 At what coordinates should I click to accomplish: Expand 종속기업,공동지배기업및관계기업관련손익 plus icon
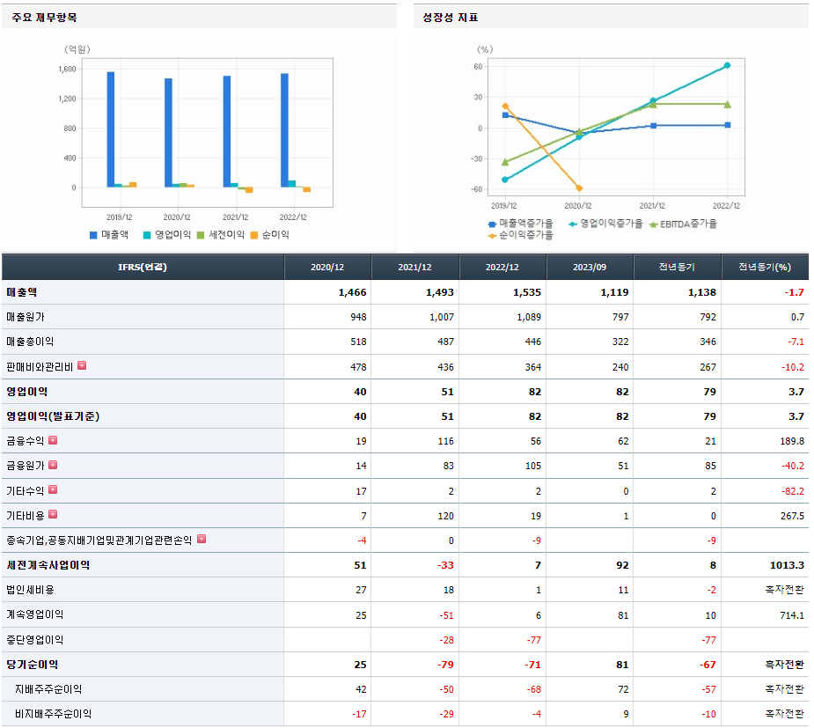202,539
